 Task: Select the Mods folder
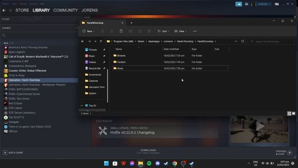(x=170, y=69)
